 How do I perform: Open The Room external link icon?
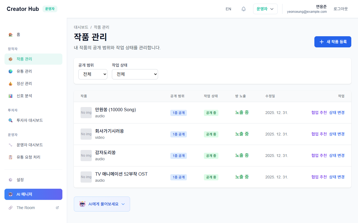pyautogui.click(x=57, y=208)
